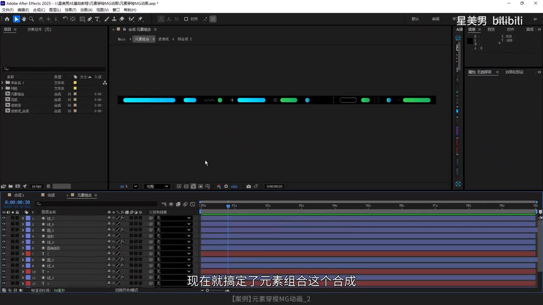Switch to the 合成1 timeline tab

[19, 195]
